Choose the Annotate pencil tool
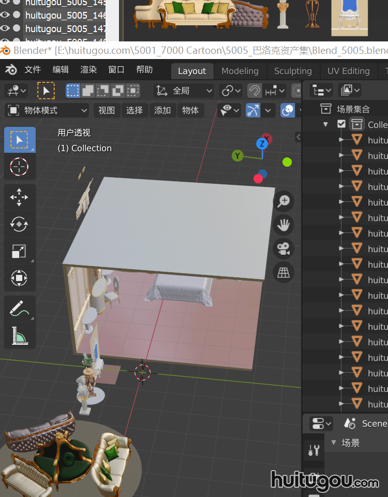 click(x=20, y=309)
